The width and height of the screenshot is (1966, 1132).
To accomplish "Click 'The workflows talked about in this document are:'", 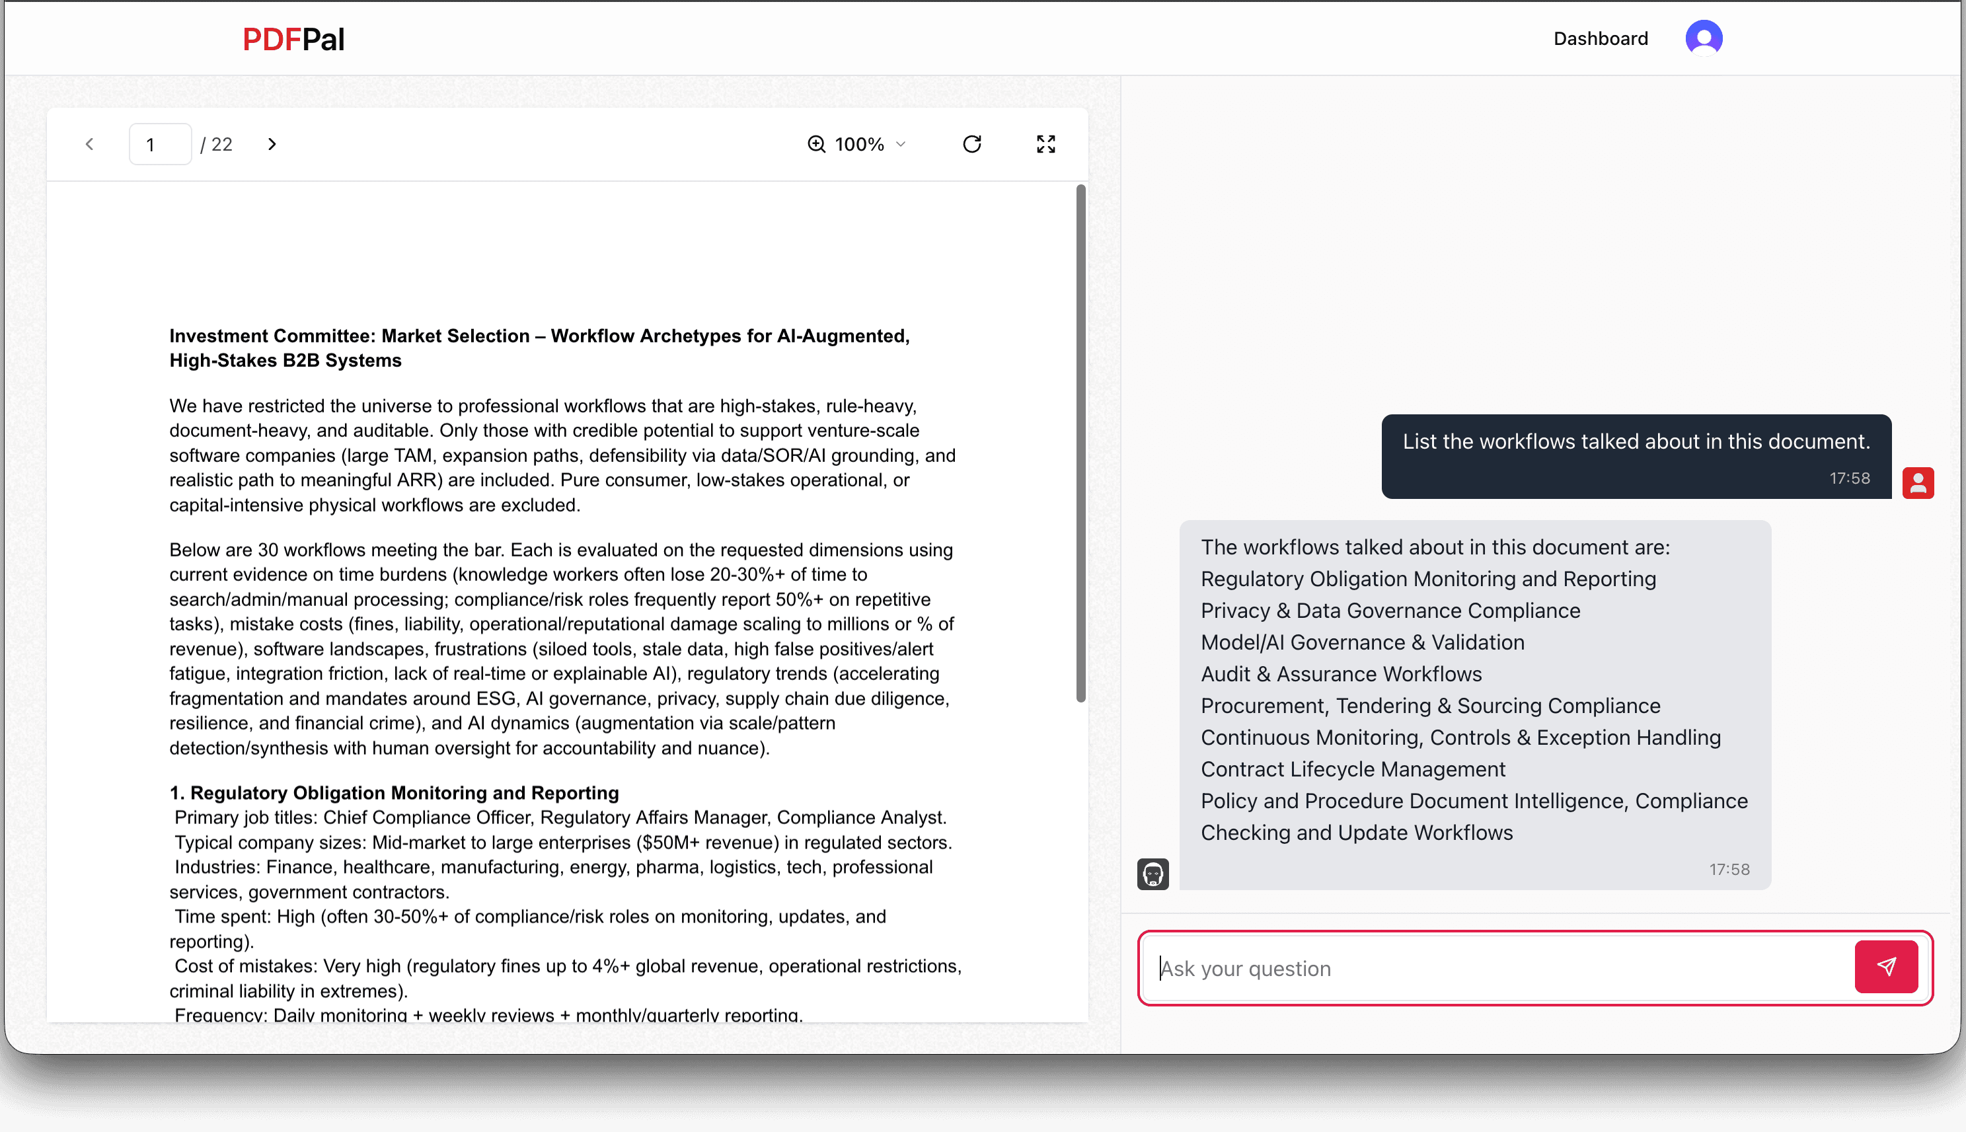I will 1435,547.
